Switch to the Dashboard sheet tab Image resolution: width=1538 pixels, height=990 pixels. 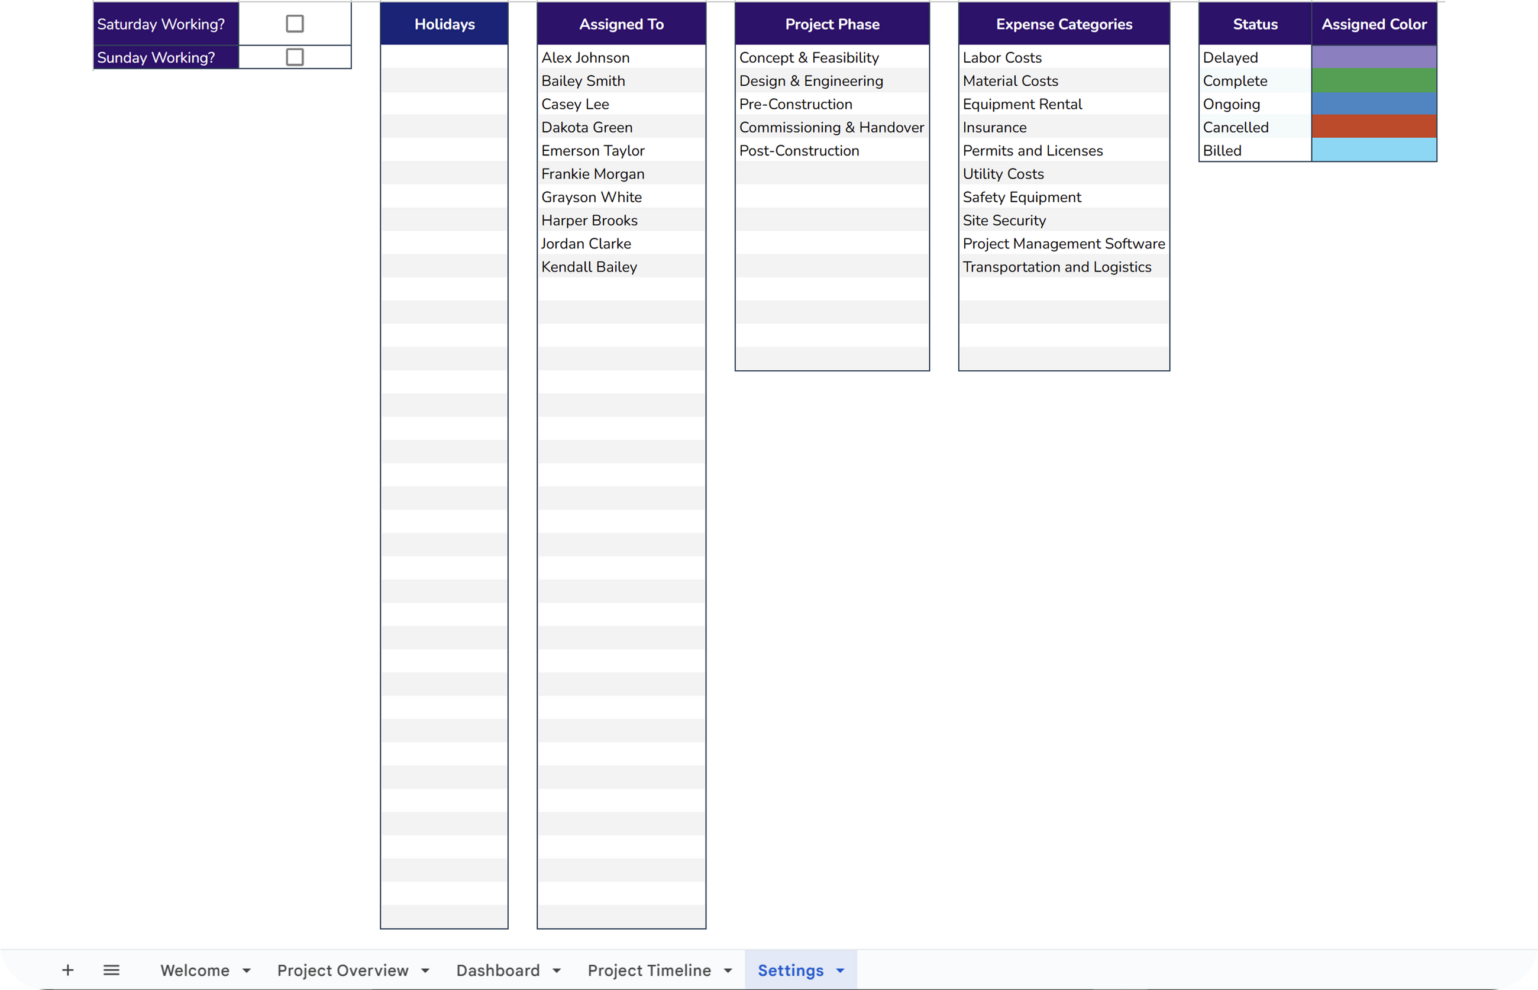click(x=498, y=970)
